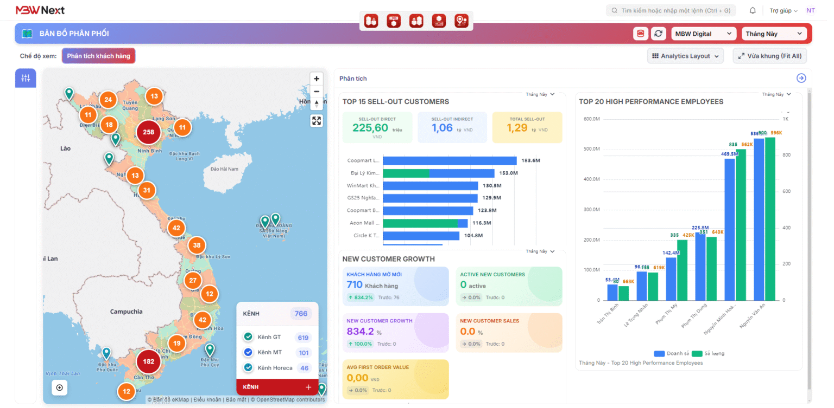The width and height of the screenshot is (834, 408).
Task: Disable the Kênh Horeca channel
Action: coord(248,367)
